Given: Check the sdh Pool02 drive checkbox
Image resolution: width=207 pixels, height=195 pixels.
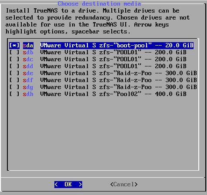Looking at the screenshot, I should coord(14,94).
